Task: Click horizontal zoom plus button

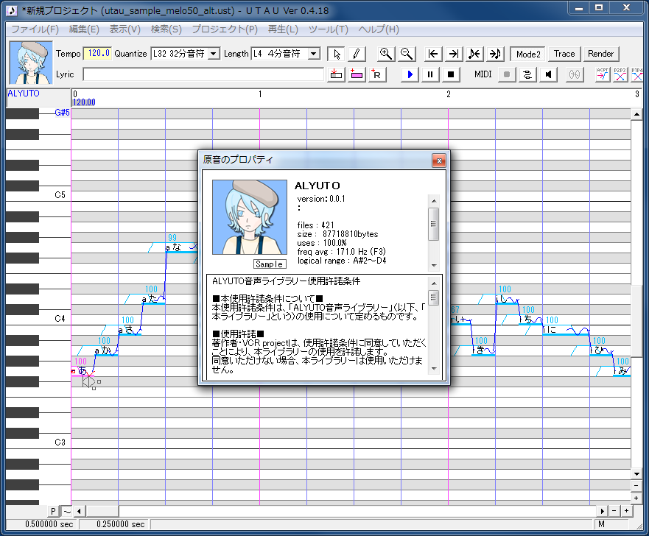Action: pyautogui.click(x=626, y=511)
